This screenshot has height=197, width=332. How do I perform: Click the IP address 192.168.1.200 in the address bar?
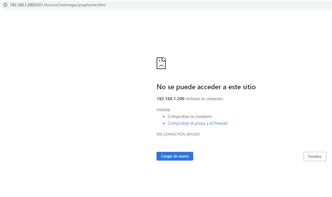pos(22,5)
